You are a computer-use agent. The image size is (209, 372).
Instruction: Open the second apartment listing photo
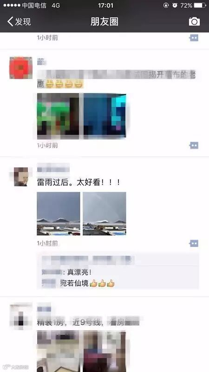click(104, 351)
